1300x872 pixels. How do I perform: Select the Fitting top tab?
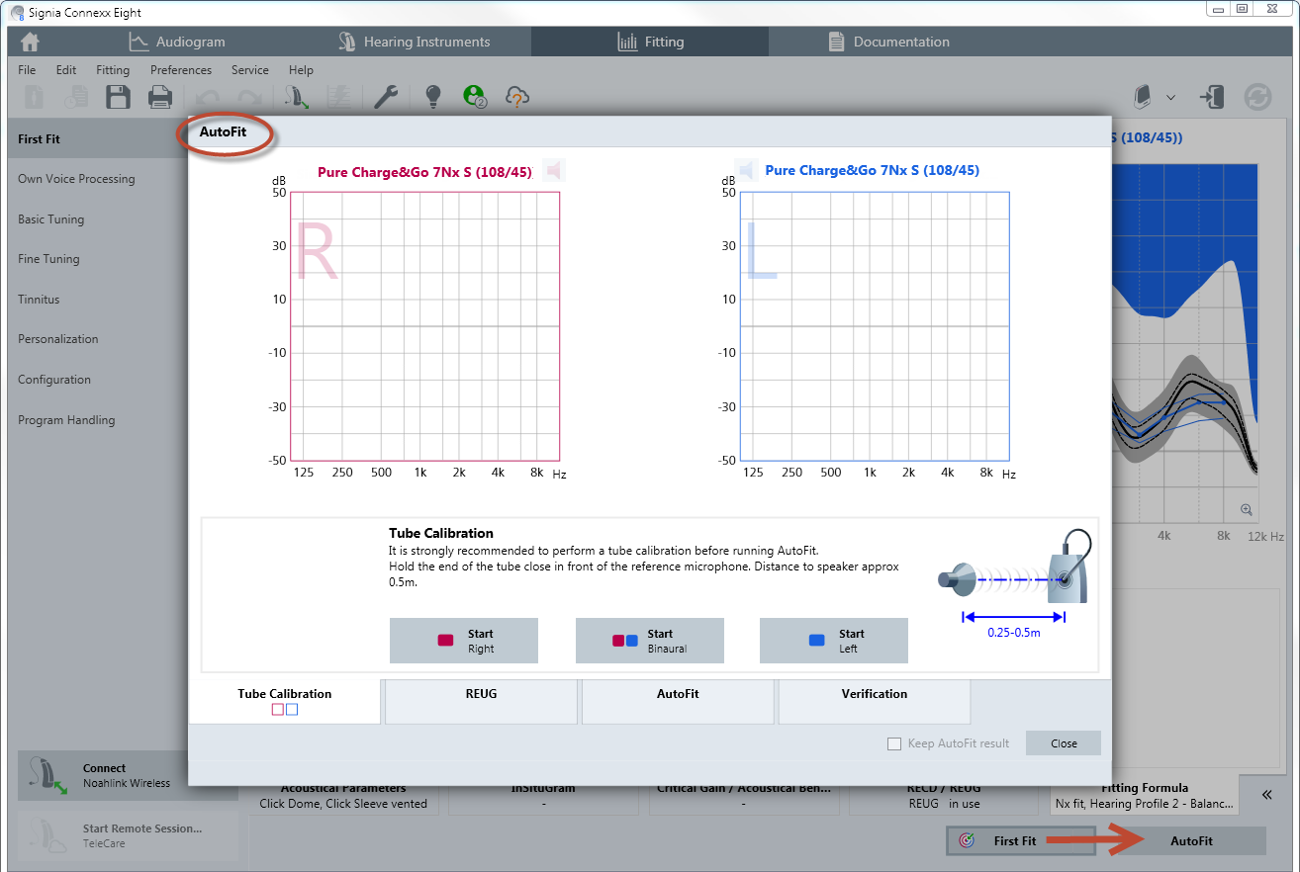point(650,42)
